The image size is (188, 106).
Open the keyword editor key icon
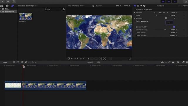8,1
